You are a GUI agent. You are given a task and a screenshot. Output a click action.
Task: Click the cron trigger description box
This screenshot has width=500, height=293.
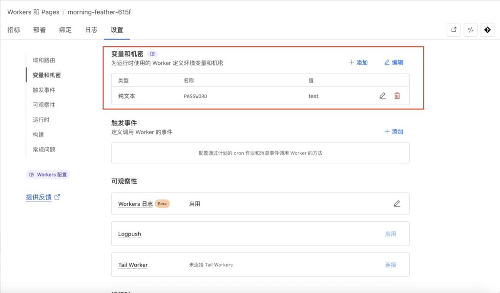click(x=260, y=153)
